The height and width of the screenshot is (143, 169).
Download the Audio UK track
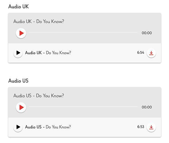(151, 53)
